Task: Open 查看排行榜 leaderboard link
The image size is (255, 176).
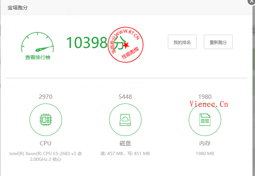Action: [x=37, y=57]
